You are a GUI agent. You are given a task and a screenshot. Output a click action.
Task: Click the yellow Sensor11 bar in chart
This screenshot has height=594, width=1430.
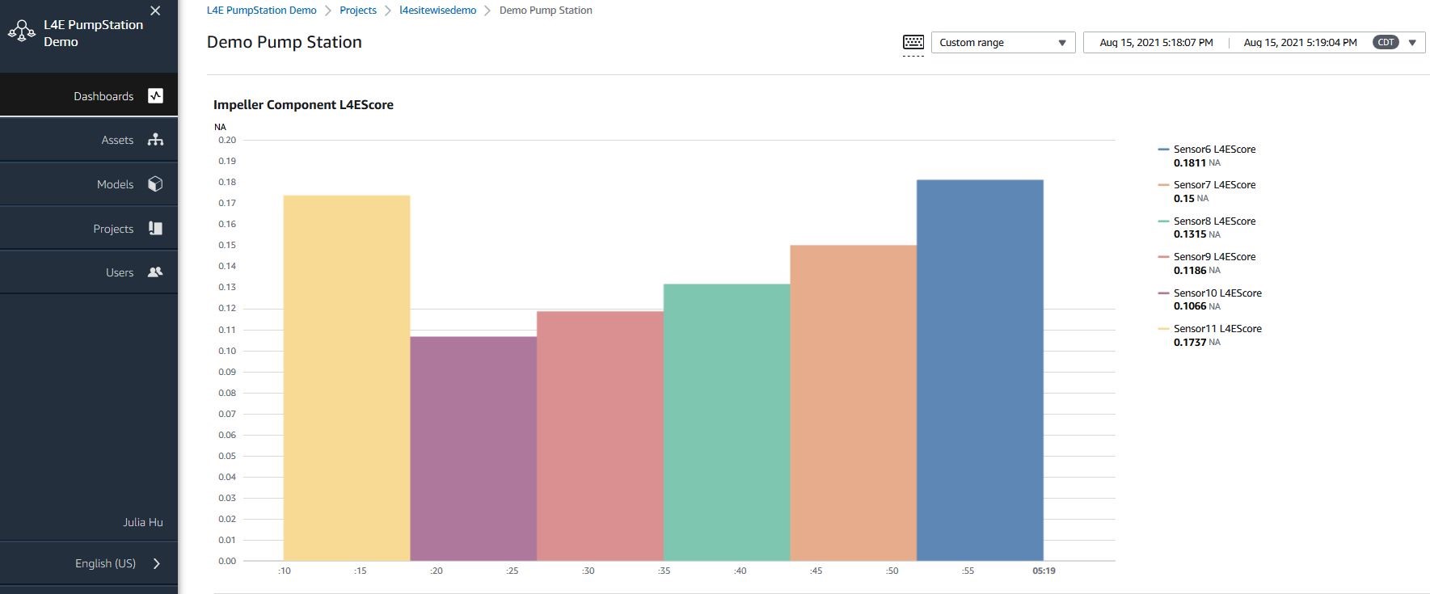click(x=347, y=378)
